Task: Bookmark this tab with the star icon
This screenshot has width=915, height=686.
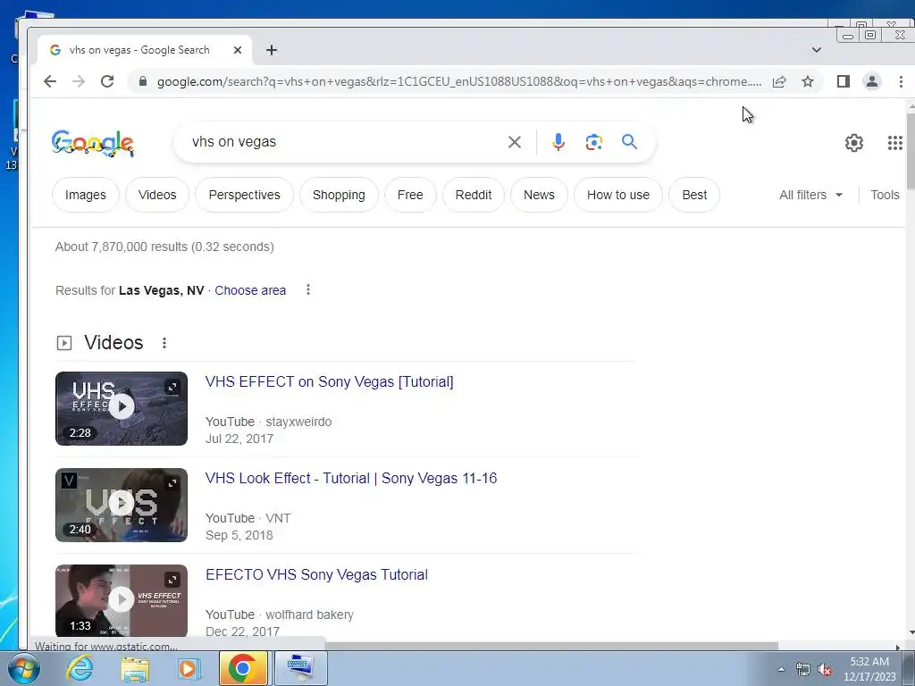Action: pos(808,81)
